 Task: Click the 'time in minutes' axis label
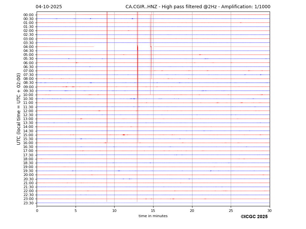click(153, 216)
